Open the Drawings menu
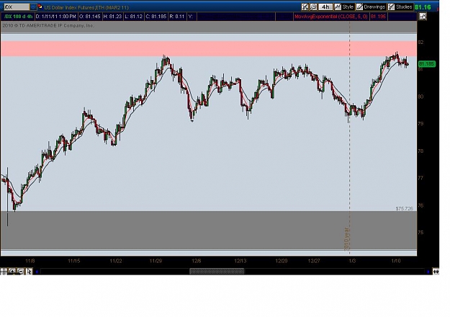This screenshot has width=450, height=317. click(371, 7)
